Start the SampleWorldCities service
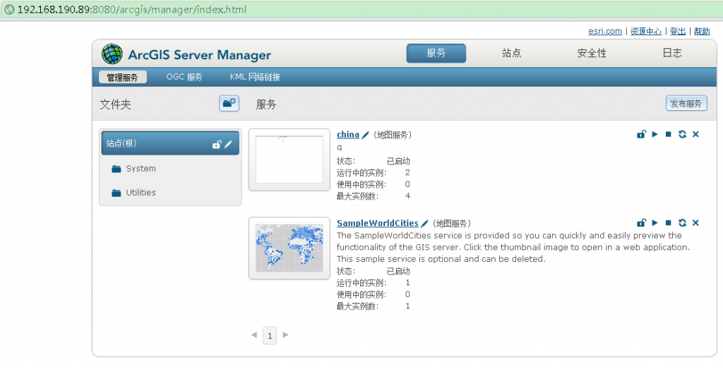 pyautogui.click(x=655, y=223)
